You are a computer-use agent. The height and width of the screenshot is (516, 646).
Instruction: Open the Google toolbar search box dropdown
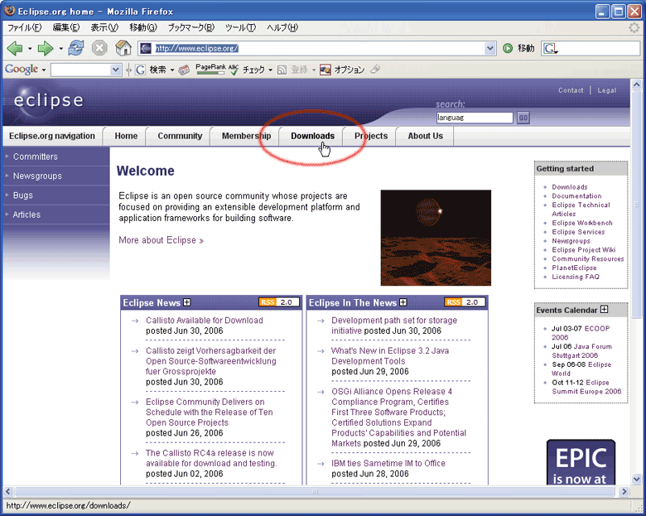point(116,70)
